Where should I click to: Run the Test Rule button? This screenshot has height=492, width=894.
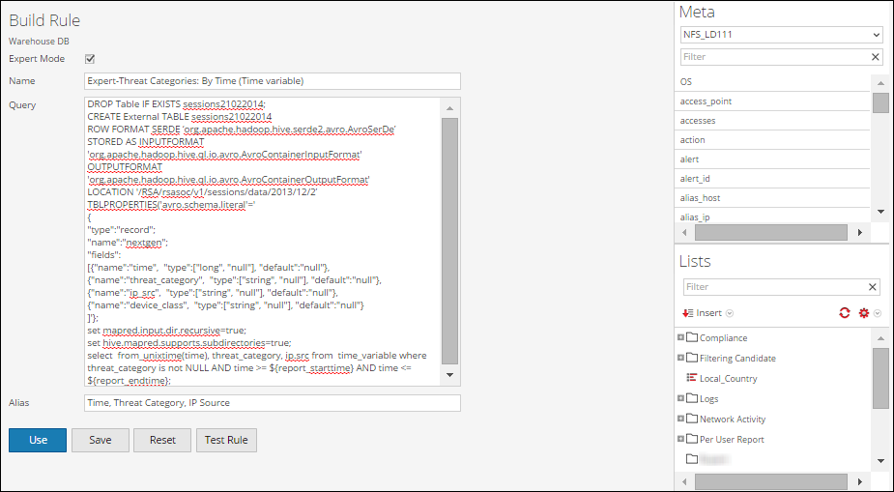[226, 440]
